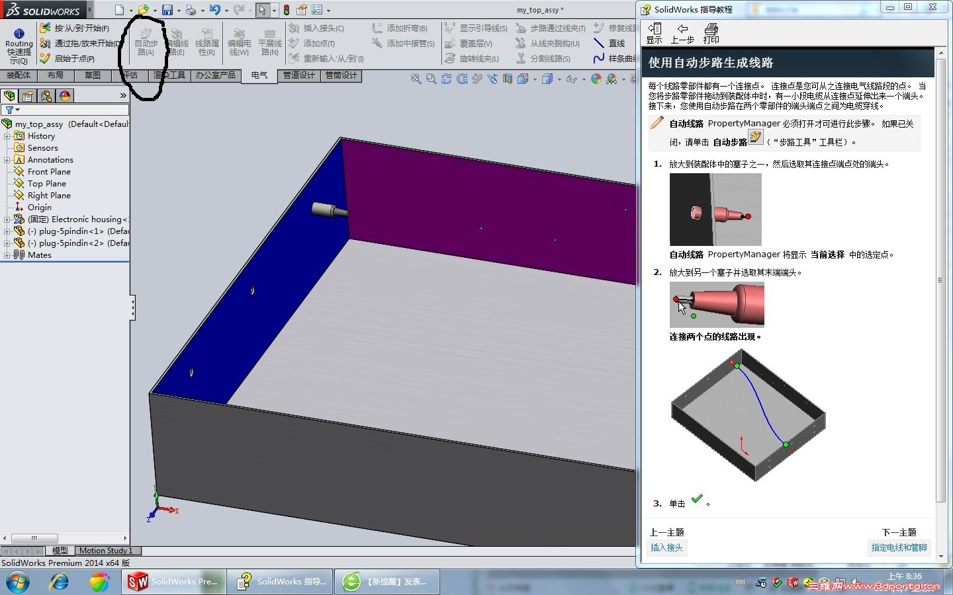Expand the manager pane tabs chevron
This screenshot has width=953, height=595.
pyautogui.click(x=122, y=96)
